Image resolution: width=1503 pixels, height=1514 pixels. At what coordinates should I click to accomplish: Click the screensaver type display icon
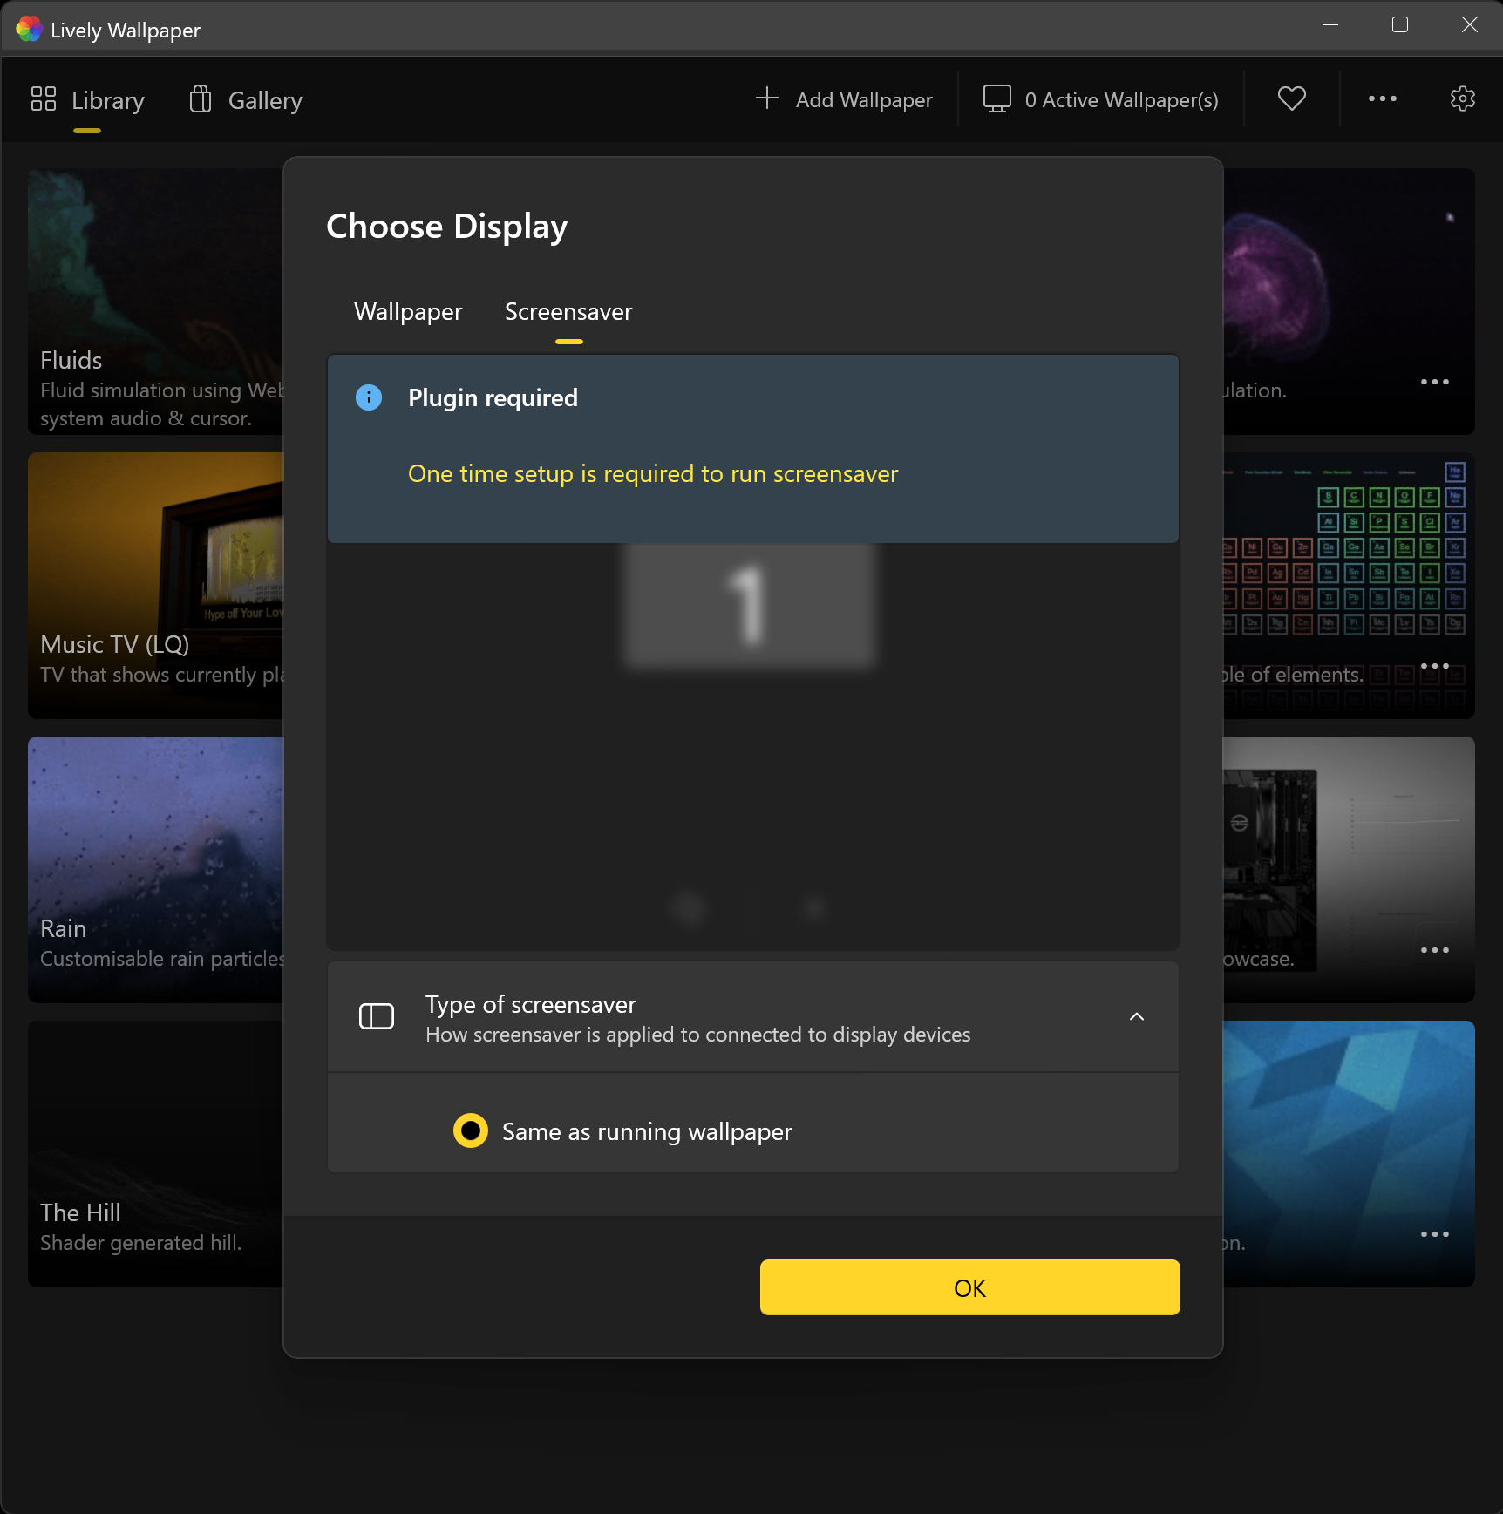point(377,1015)
